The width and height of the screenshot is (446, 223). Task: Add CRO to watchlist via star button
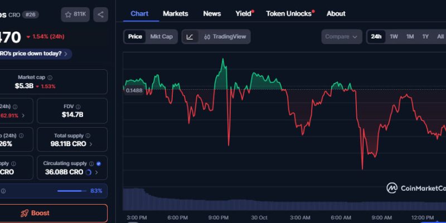75,14
